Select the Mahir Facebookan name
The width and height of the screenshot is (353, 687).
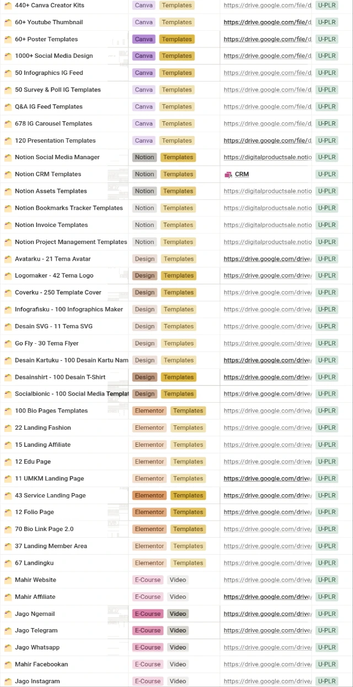pyautogui.click(x=41, y=664)
